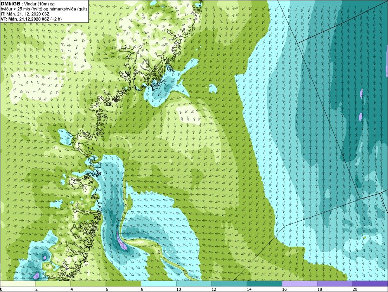
Task: Click the 2–4 m/s light green legend swatch
Action: click(x=53, y=283)
